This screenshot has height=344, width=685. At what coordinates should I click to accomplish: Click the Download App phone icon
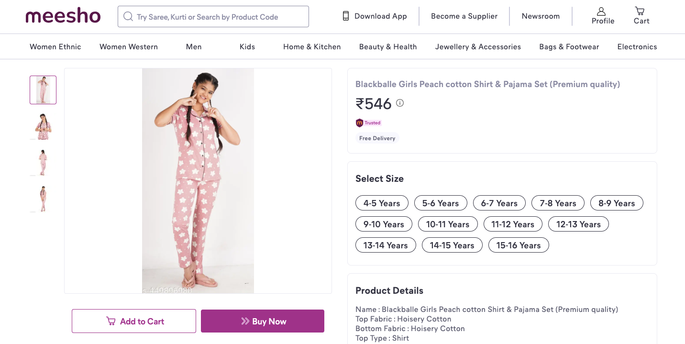point(346,16)
